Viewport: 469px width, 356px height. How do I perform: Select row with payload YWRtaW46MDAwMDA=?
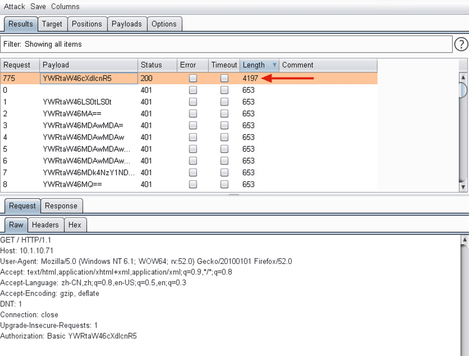tap(188, 125)
